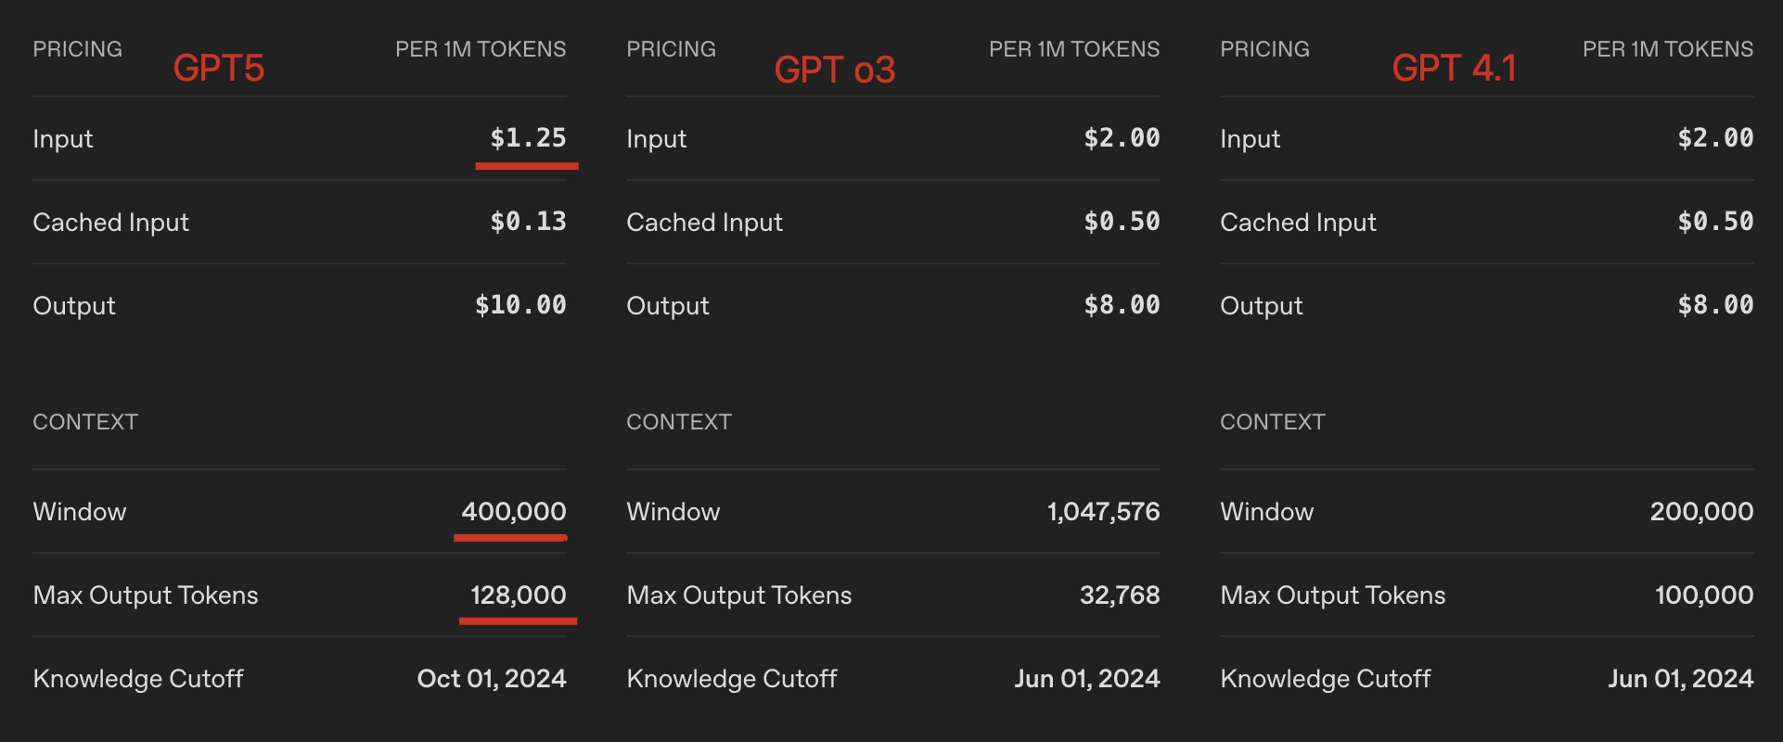Viewport: 1783px width, 742px height.
Task: Click the PER 1M TOKENS header under GPT5
Action: (x=481, y=49)
